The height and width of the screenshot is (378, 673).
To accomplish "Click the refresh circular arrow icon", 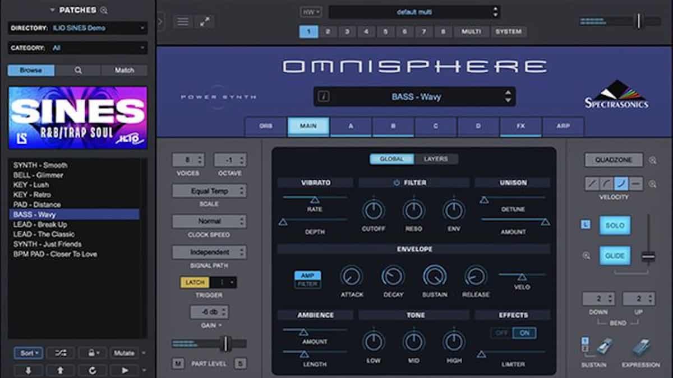I will tap(91, 370).
